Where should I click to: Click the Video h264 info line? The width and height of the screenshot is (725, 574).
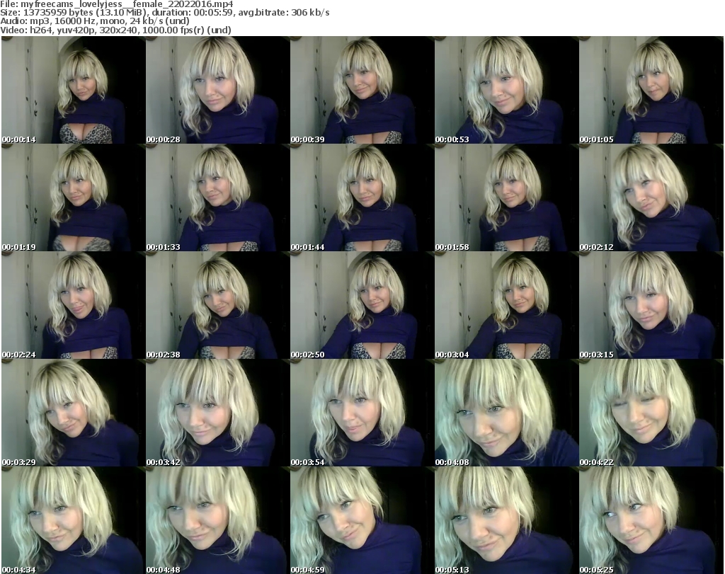(115, 30)
